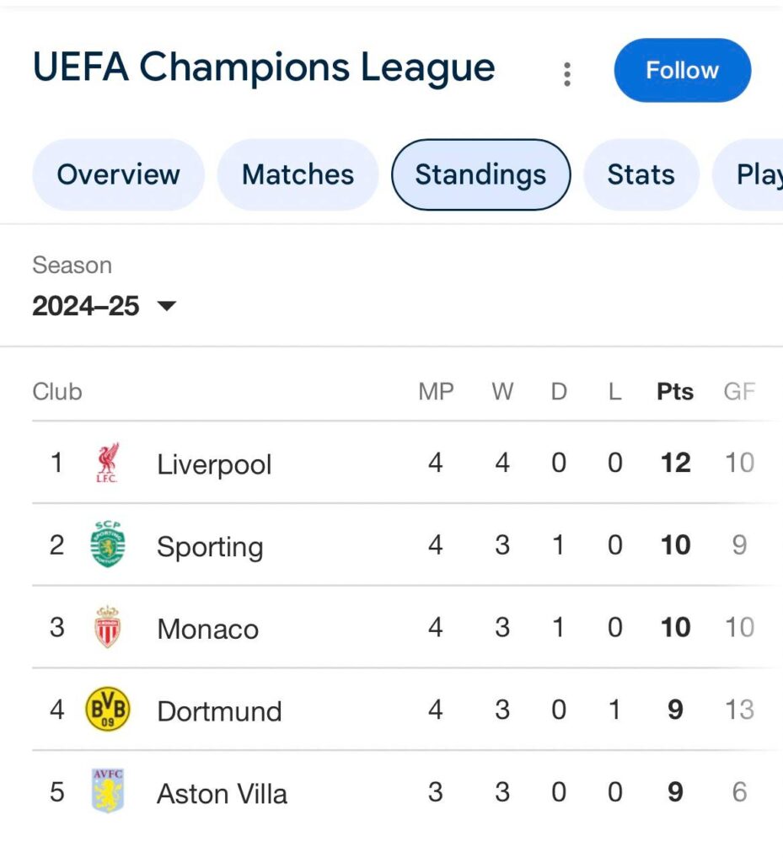Click the Aston Villa team name

222,793
